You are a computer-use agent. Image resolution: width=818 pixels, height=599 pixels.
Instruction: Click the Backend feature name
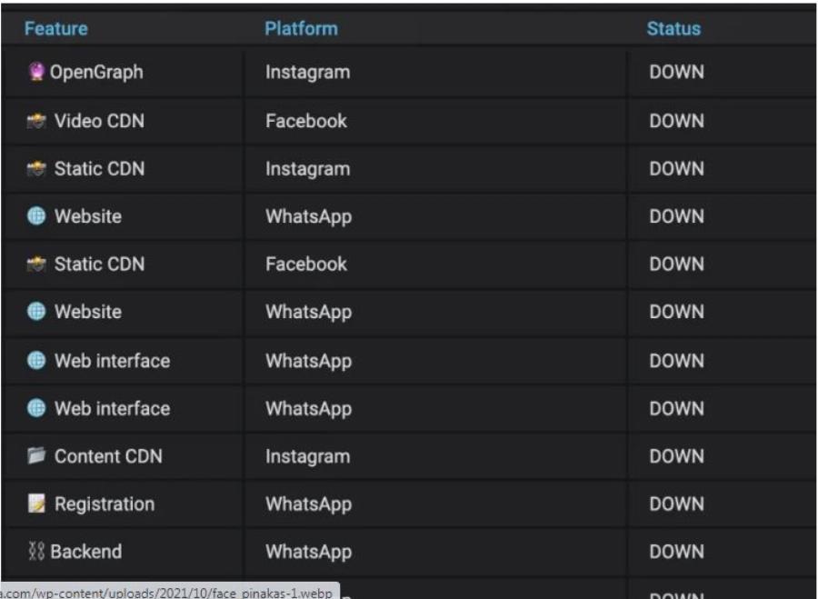(88, 552)
